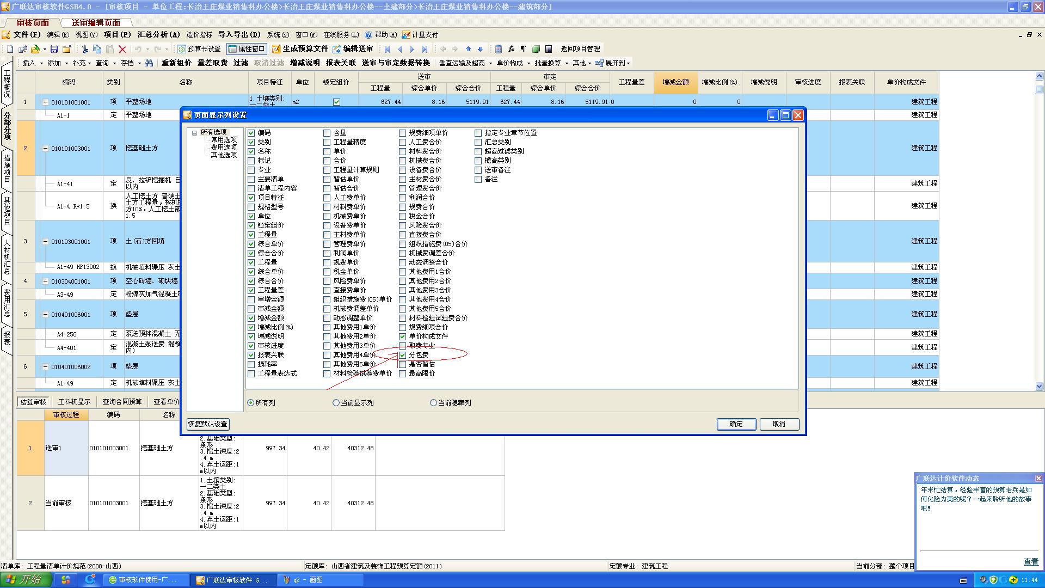This screenshot has height=588, width=1045.
Task: Click the Windows 开始 Start button
Action: (x=25, y=580)
